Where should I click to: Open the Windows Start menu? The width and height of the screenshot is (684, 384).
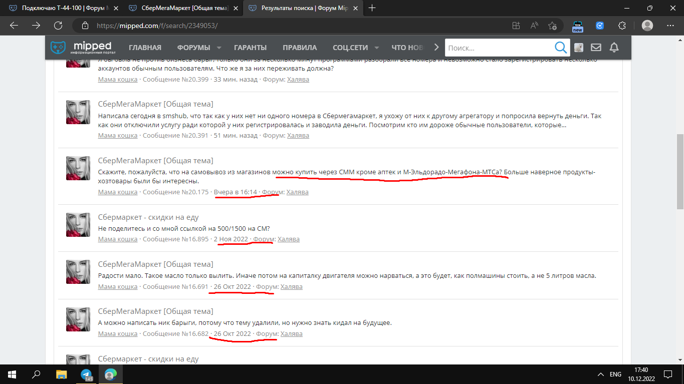pyautogui.click(x=12, y=374)
